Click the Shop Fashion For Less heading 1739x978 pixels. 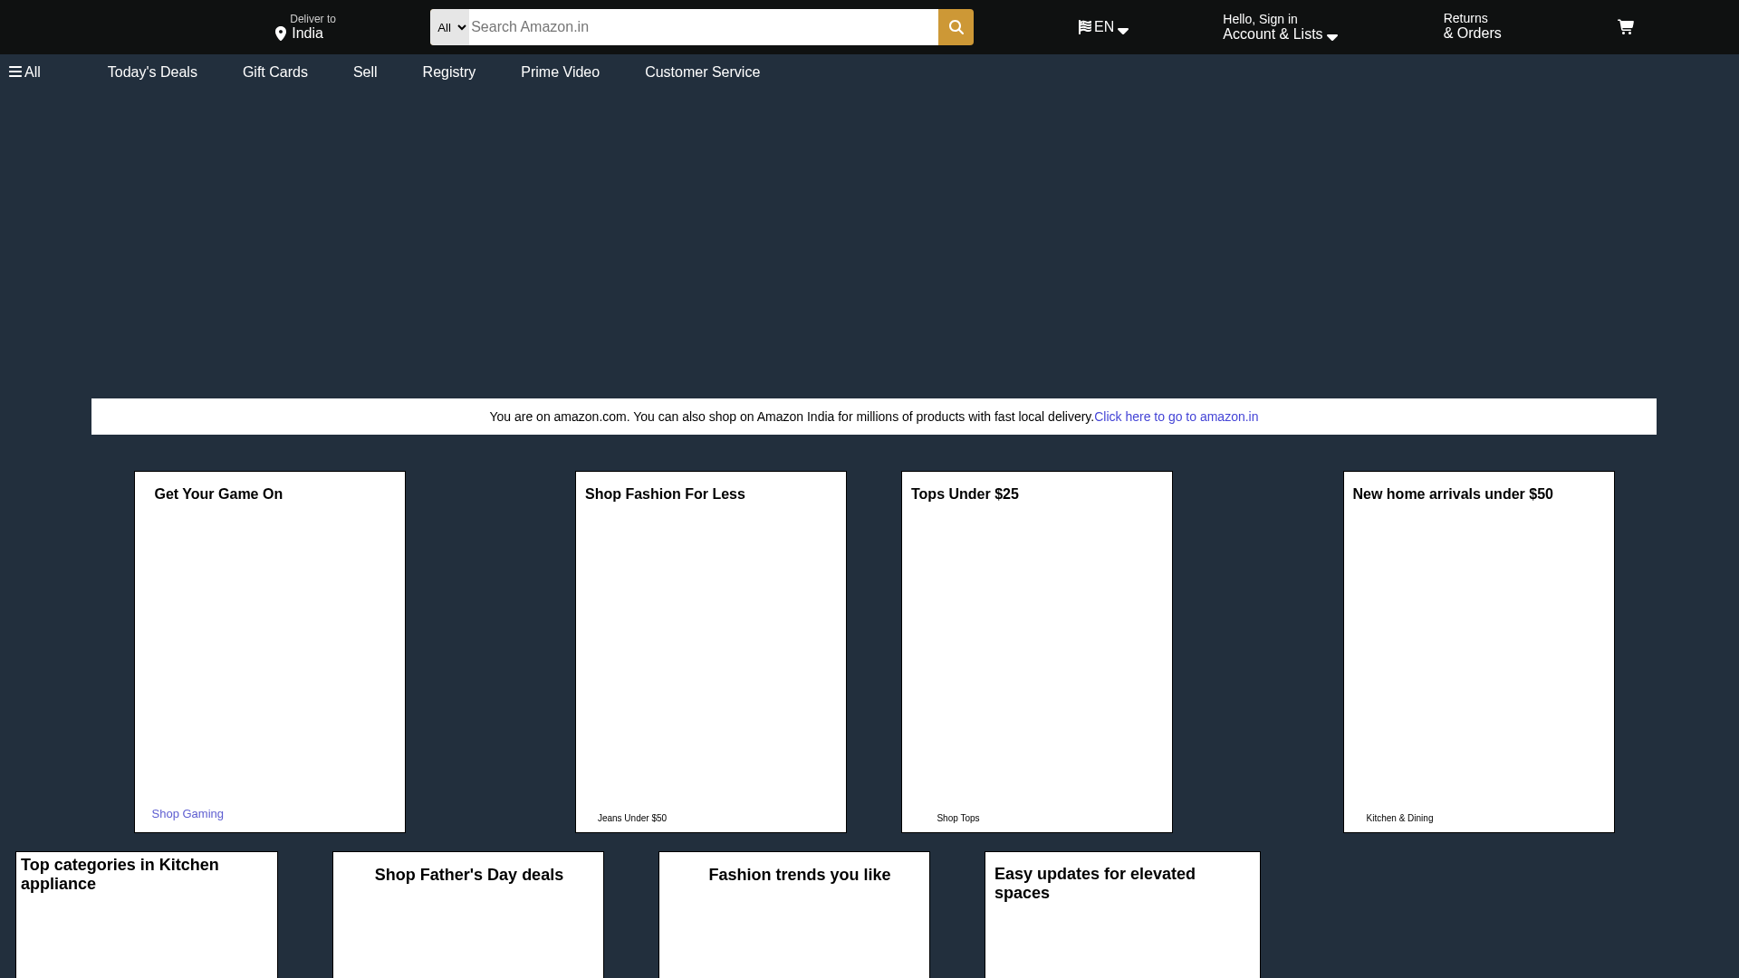665,494
